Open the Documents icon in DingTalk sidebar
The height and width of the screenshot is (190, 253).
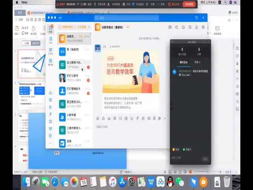(51, 40)
